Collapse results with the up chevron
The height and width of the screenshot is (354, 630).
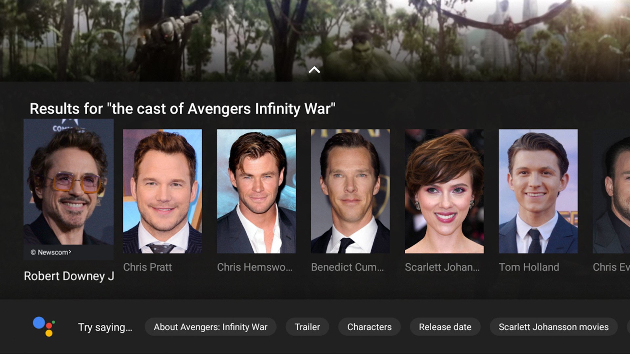[x=314, y=69]
